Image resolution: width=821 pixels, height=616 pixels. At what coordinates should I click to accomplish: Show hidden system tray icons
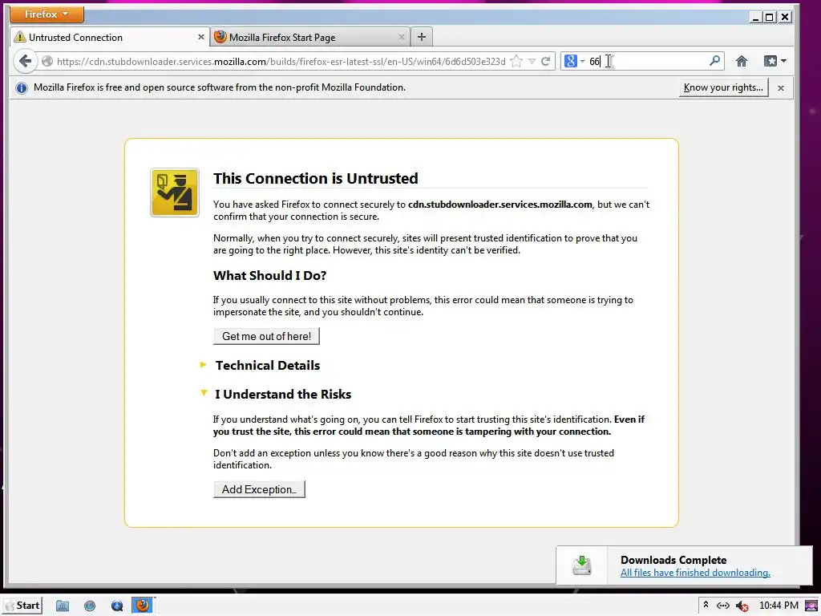click(x=706, y=605)
